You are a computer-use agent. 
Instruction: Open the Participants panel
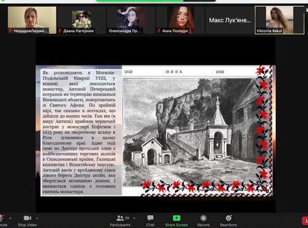120,221
